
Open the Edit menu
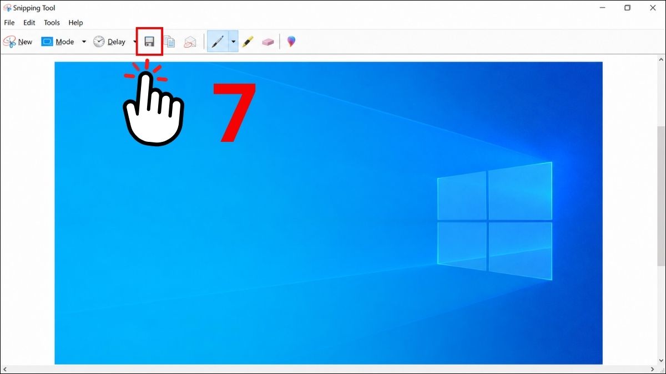pos(29,23)
